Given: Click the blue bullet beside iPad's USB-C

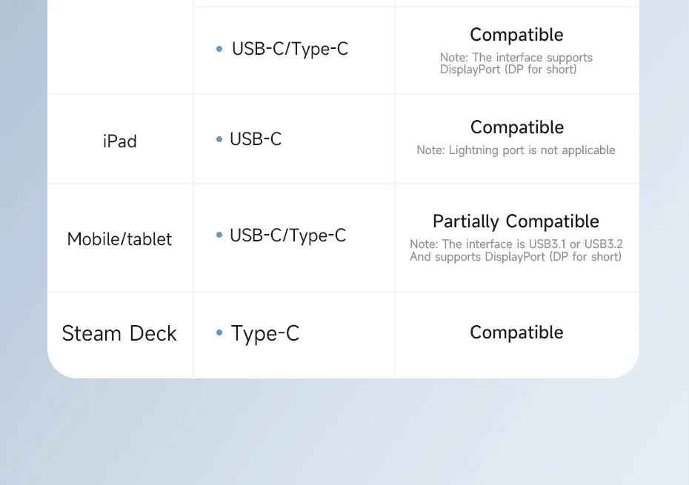Looking at the screenshot, I should [x=219, y=139].
